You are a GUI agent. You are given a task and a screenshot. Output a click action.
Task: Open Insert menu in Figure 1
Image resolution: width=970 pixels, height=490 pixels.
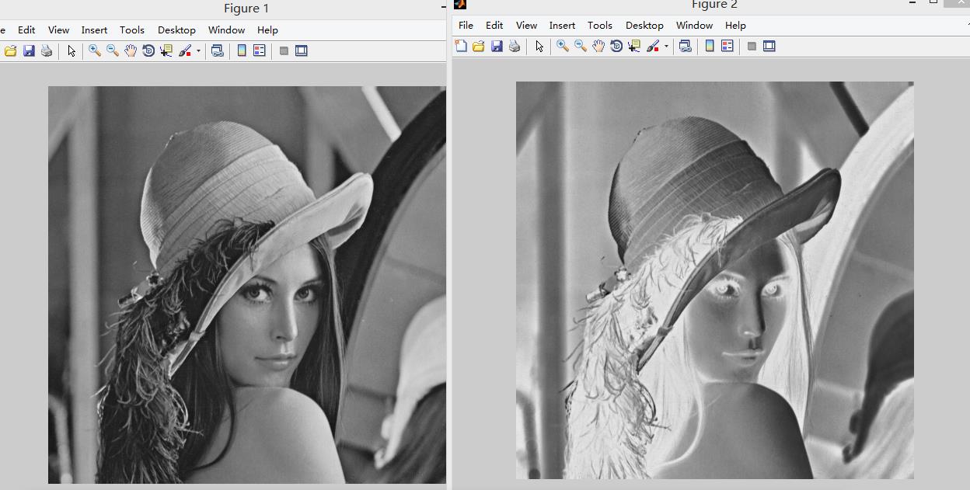95,30
